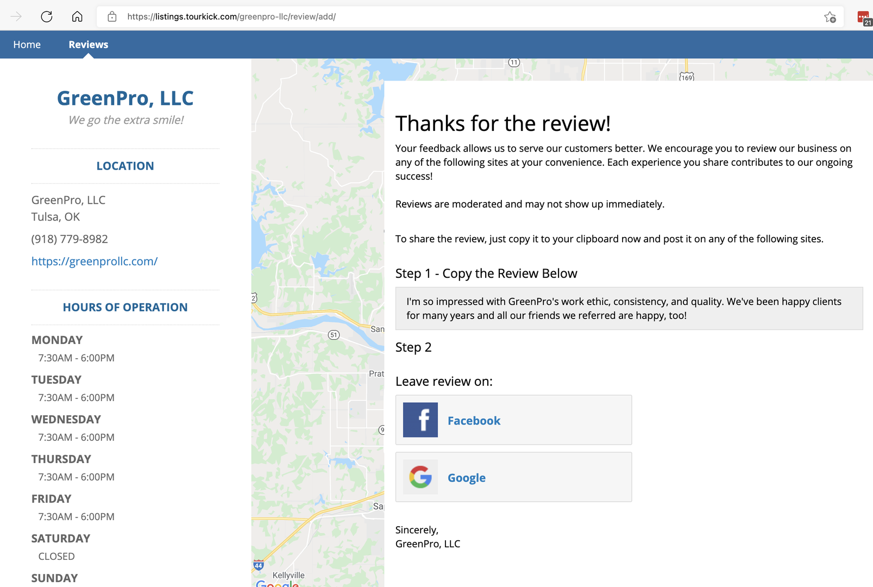This screenshot has height=587, width=873.
Task: Click the site info lock icon
Action: 112,16
